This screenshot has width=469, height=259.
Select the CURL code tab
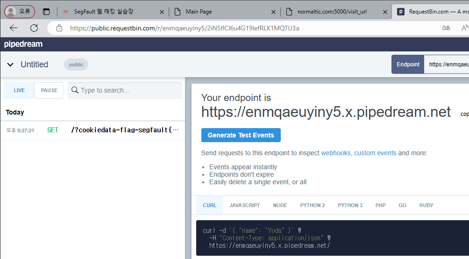tap(209, 205)
